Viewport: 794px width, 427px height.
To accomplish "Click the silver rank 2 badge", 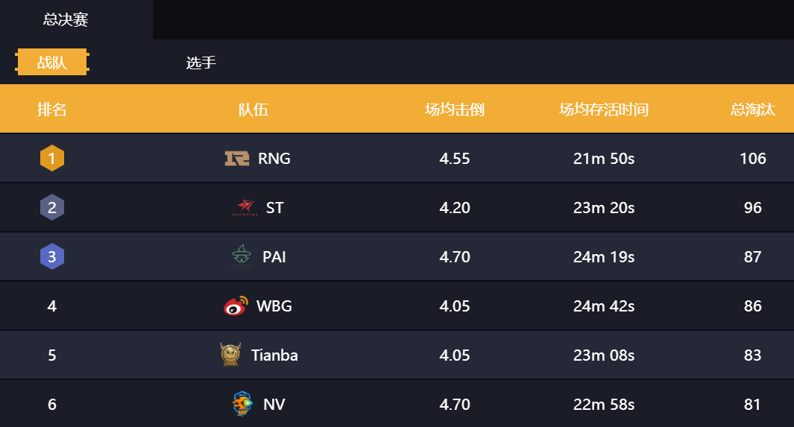I will 52,207.
